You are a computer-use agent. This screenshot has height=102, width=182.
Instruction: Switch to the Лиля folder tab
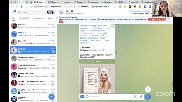tap(50, 18)
